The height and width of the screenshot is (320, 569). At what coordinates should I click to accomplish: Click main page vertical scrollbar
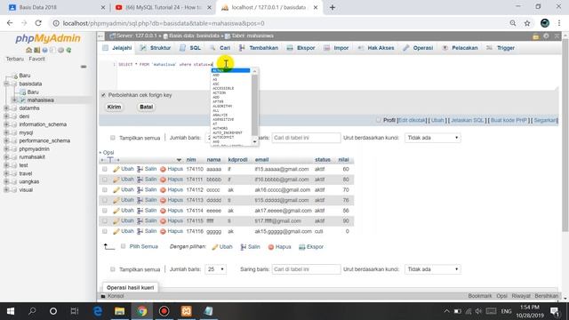565,134
